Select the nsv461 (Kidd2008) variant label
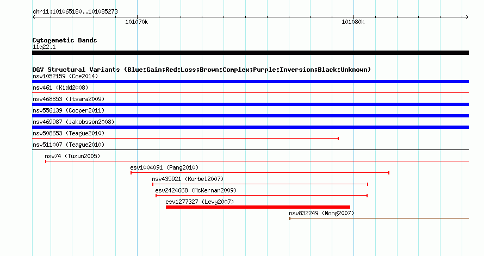484x256 pixels. point(60,88)
